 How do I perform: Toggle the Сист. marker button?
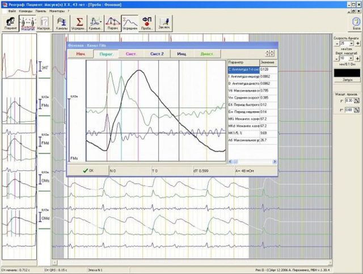[132, 54]
